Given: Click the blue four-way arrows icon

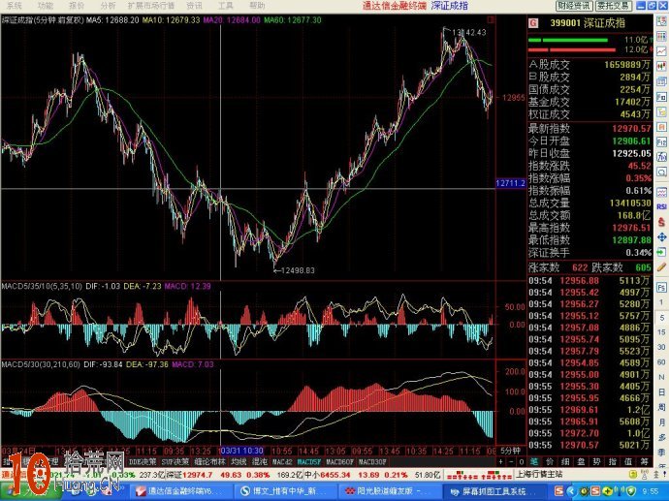Looking at the screenshot, I should tap(662, 237).
